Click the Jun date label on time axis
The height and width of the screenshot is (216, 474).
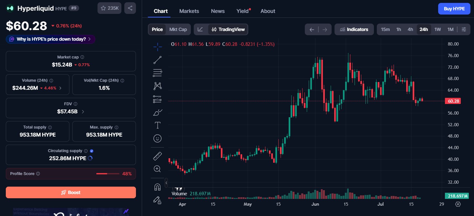click(x=315, y=204)
